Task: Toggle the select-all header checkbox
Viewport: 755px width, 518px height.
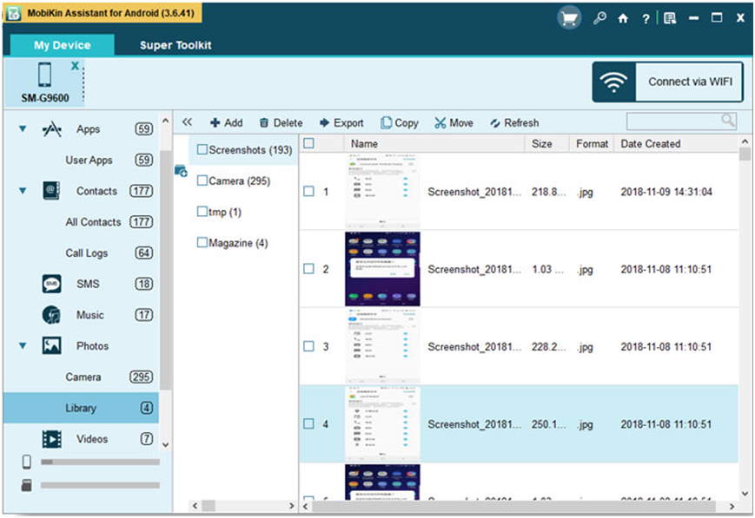Action: 308,144
